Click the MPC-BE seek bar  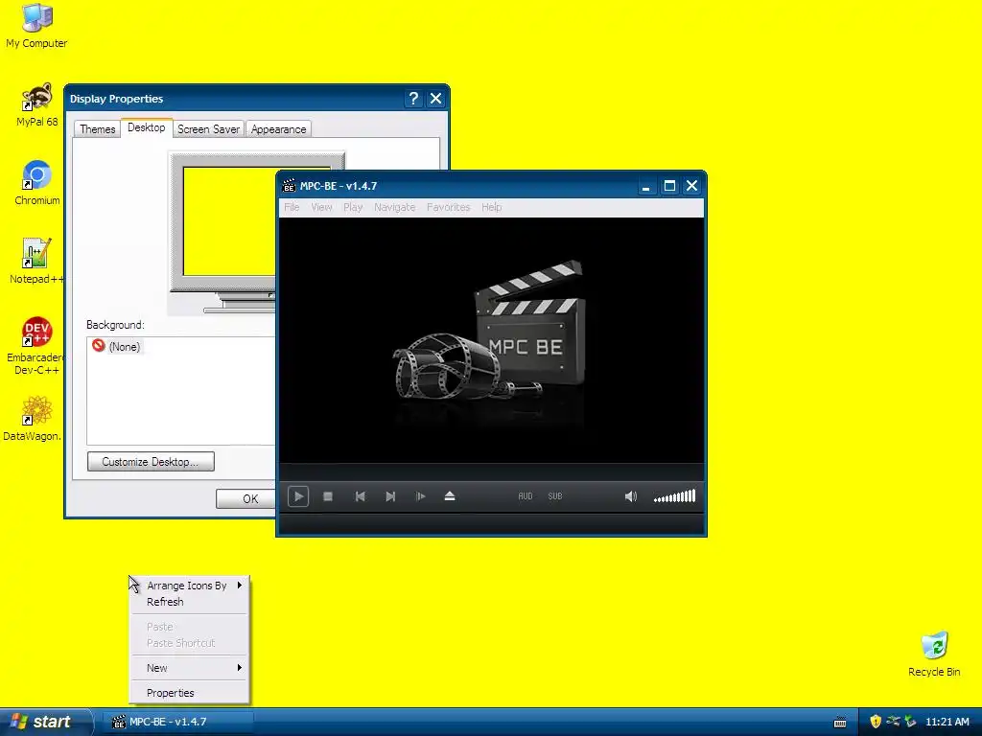[492, 471]
